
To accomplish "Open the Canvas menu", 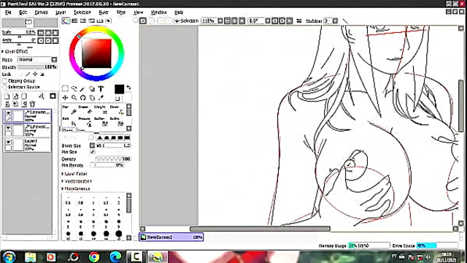I will (x=41, y=12).
